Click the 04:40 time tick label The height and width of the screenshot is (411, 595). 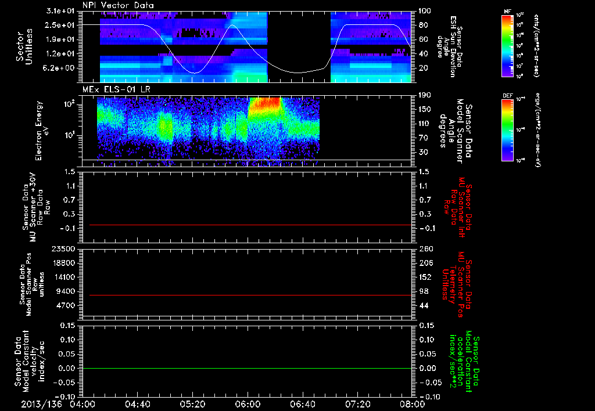pyautogui.click(x=137, y=404)
